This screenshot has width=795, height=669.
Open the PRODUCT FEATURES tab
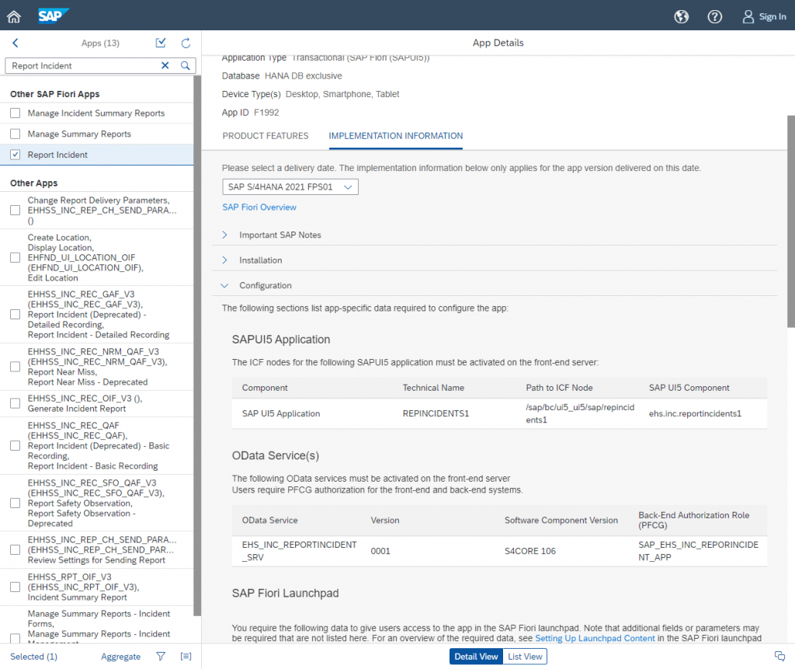point(266,136)
